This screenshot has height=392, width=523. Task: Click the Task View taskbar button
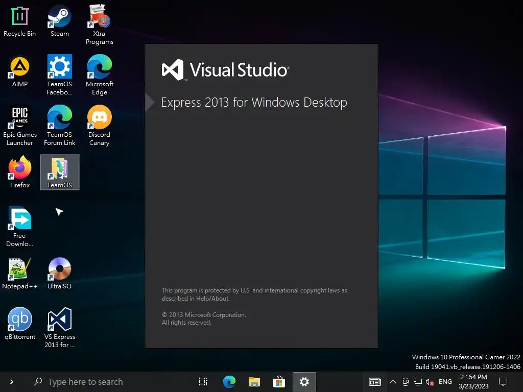[203, 382]
